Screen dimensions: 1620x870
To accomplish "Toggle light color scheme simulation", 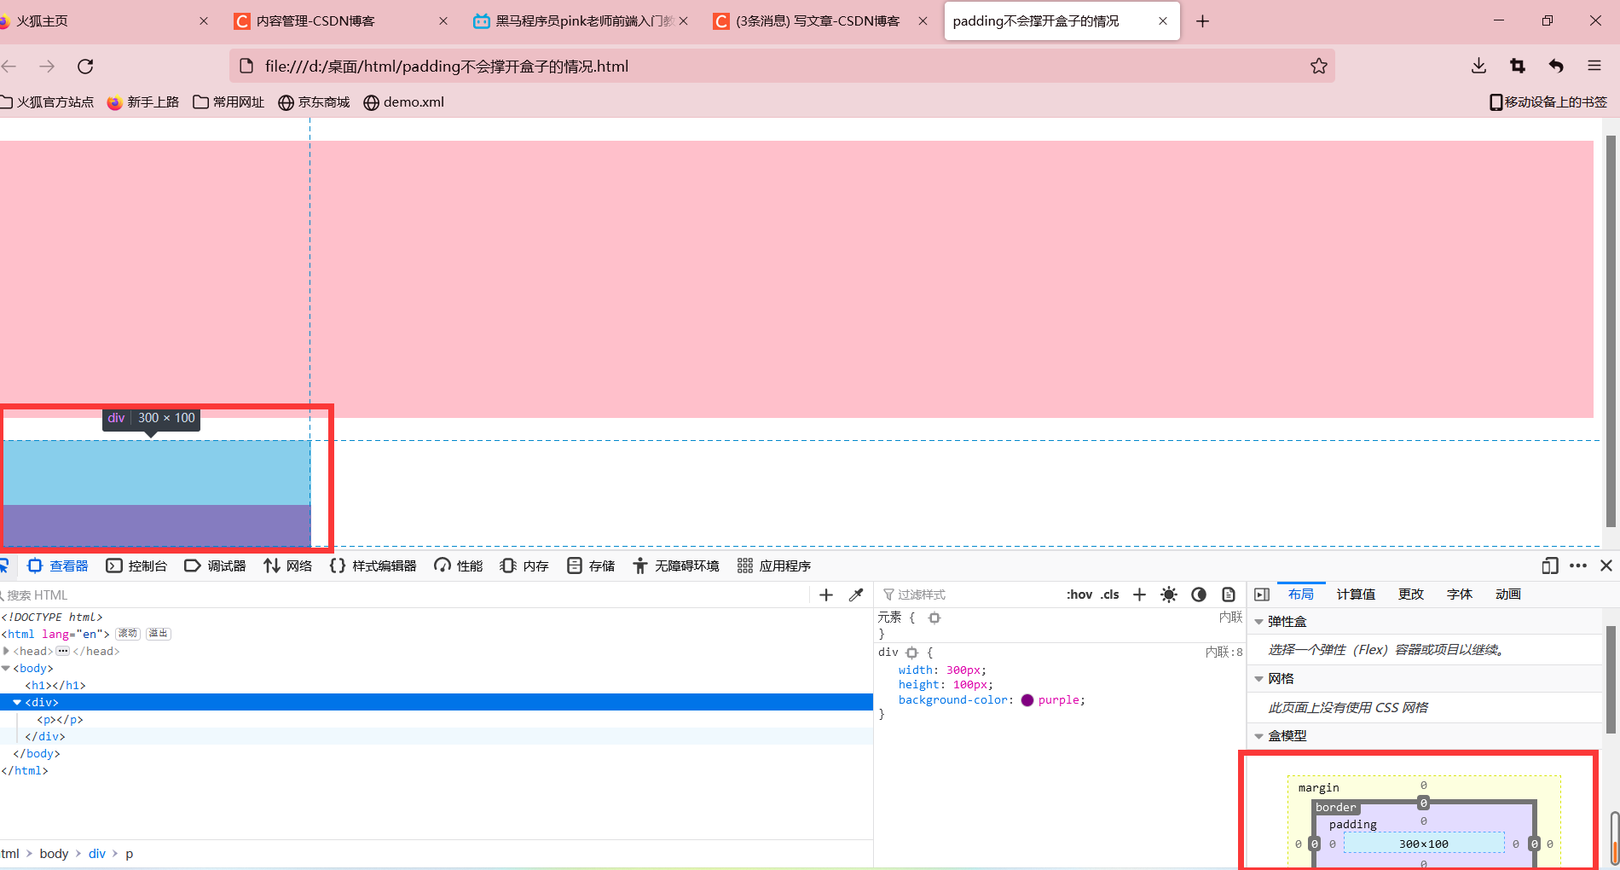I will (1169, 594).
